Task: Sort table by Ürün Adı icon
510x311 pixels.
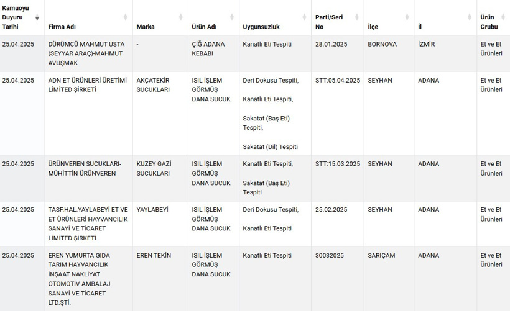Action: (x=232, y=17)
